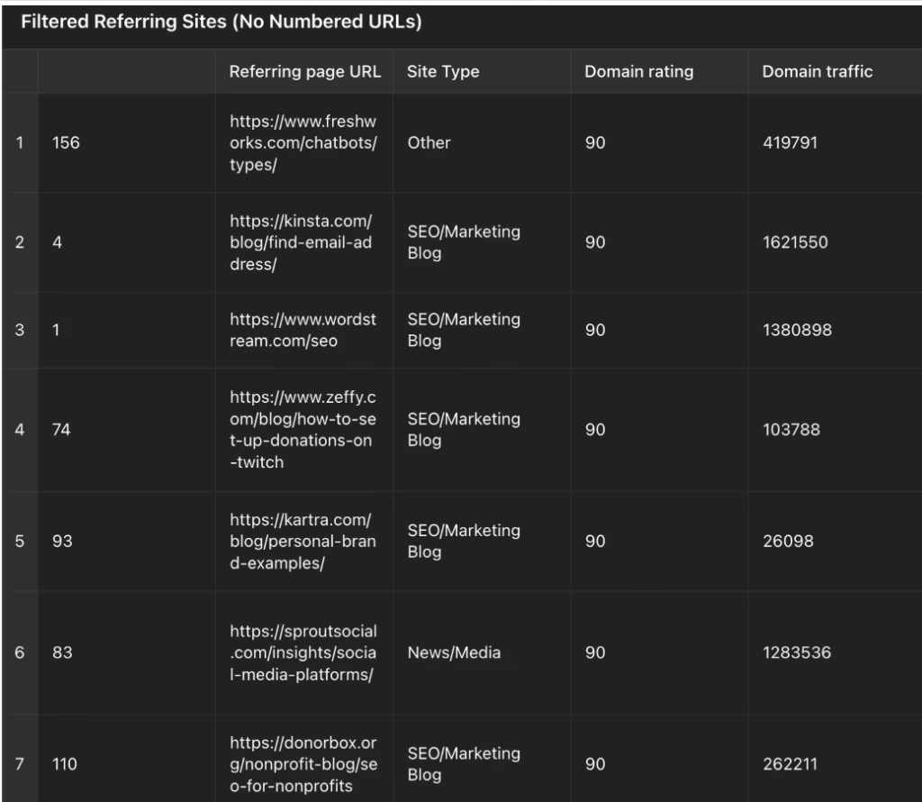Select domain rating 90 in kartra row
Screen dimensions: 922x802
595,541
